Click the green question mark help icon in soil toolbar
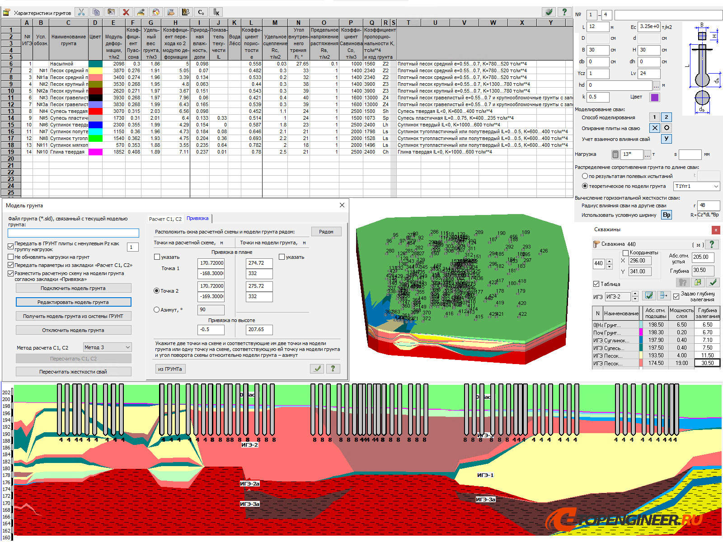 (x=564, y=12)
